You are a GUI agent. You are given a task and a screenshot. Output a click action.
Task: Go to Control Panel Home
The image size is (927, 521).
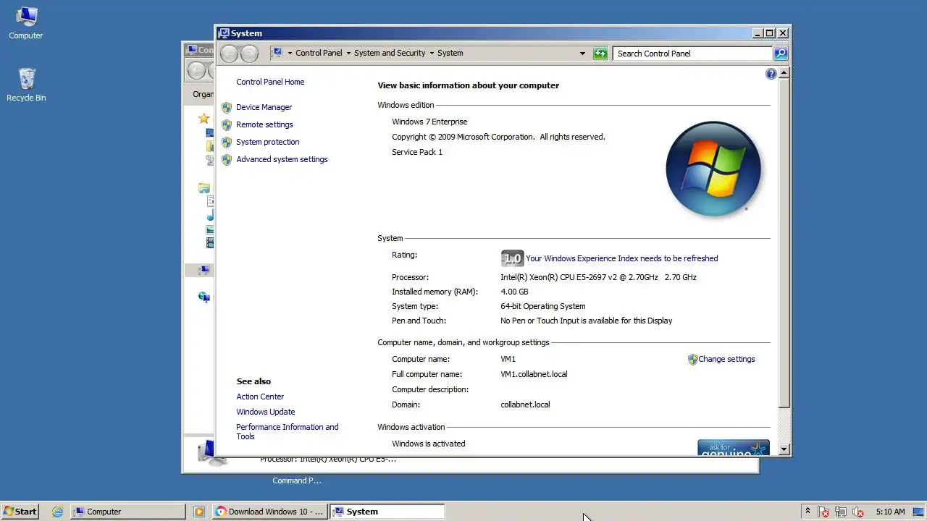(270, 82)
